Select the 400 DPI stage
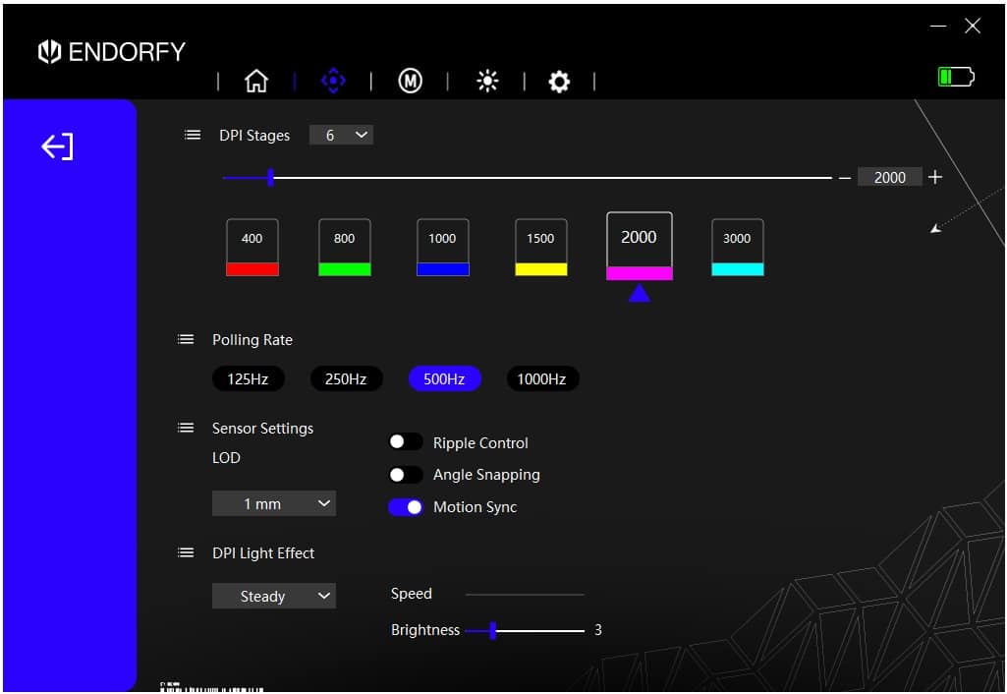This screenshot has width=1007, height=694. [x=252, y=247]
